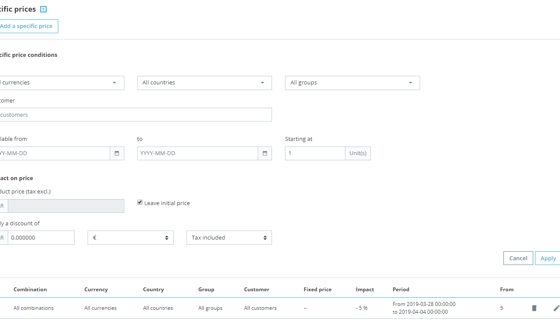Focus the Starting at quantity field
This screenshot has width=560, height=321.
(x=315, y=153)
